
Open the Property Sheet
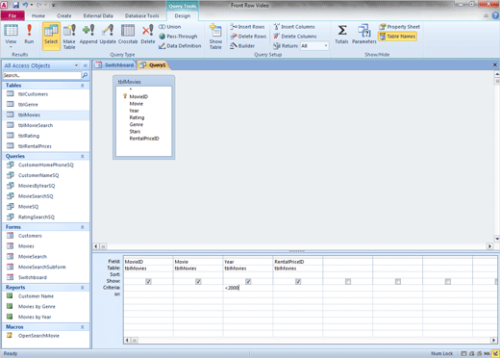[x=399, y=27]
